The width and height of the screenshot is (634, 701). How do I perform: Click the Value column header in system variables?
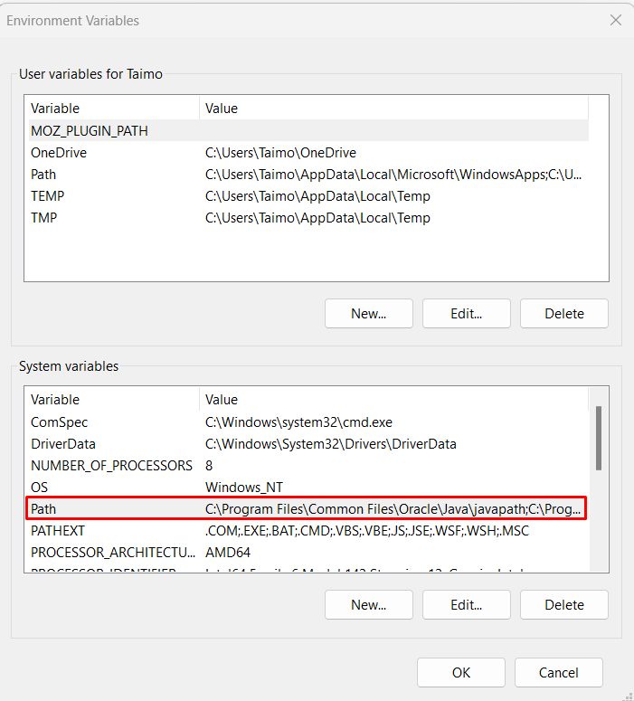click(394, 399)
